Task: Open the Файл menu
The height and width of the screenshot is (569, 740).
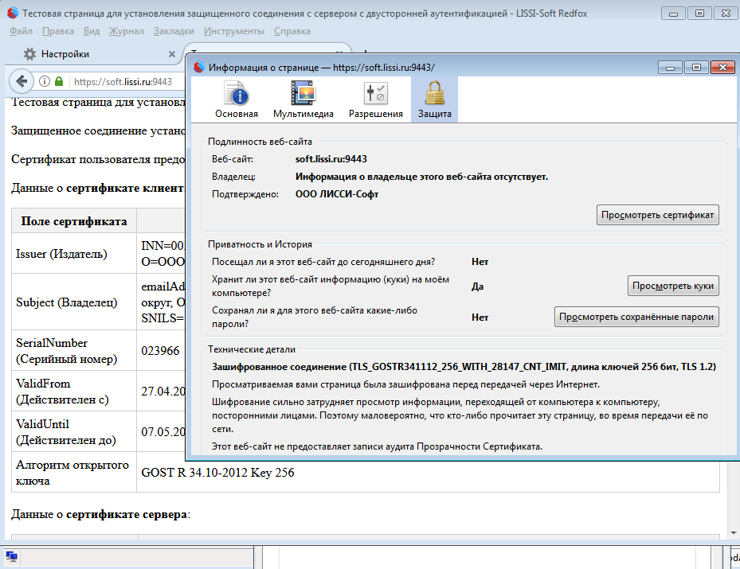Action: [x=22, y=31]
